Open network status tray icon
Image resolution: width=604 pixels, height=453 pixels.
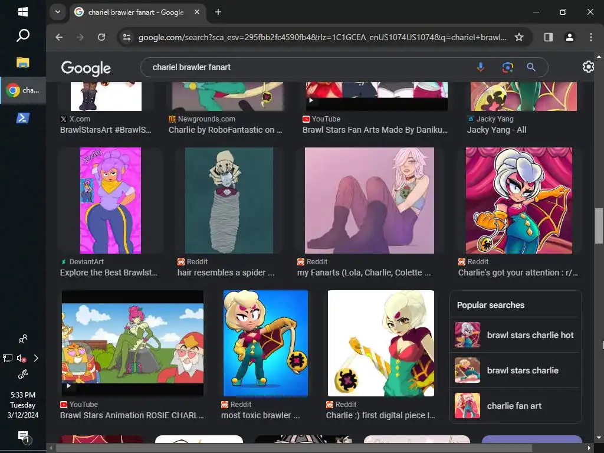[8, 358]
